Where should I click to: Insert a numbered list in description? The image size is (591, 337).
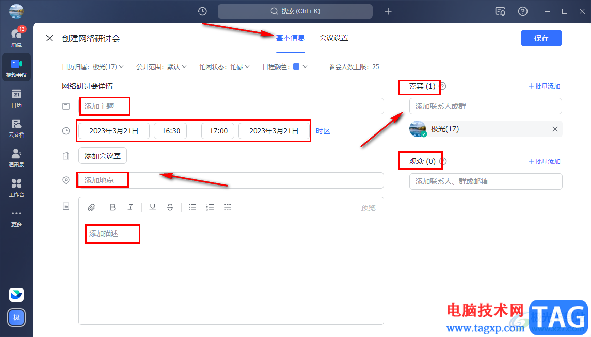[x=210, y=207]
